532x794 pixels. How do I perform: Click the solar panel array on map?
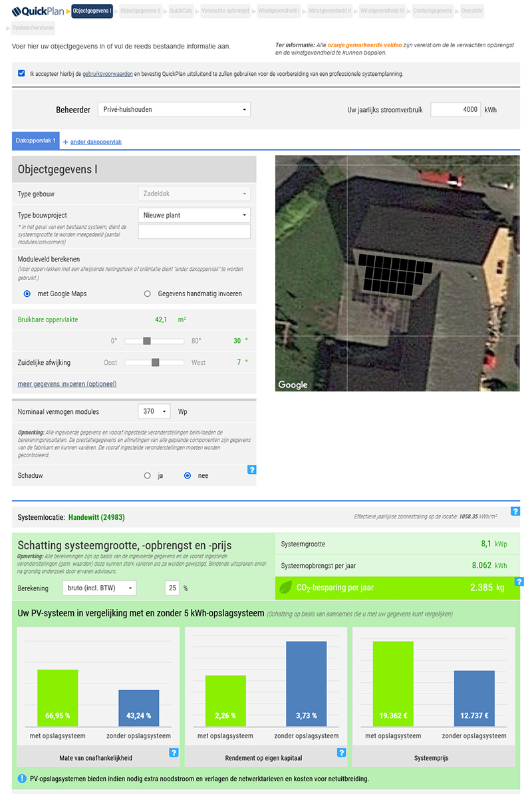click(x=394, y=274)
